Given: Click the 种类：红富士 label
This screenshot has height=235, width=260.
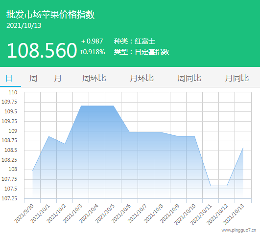Looking at the screenshot, I should click(135, 41).
